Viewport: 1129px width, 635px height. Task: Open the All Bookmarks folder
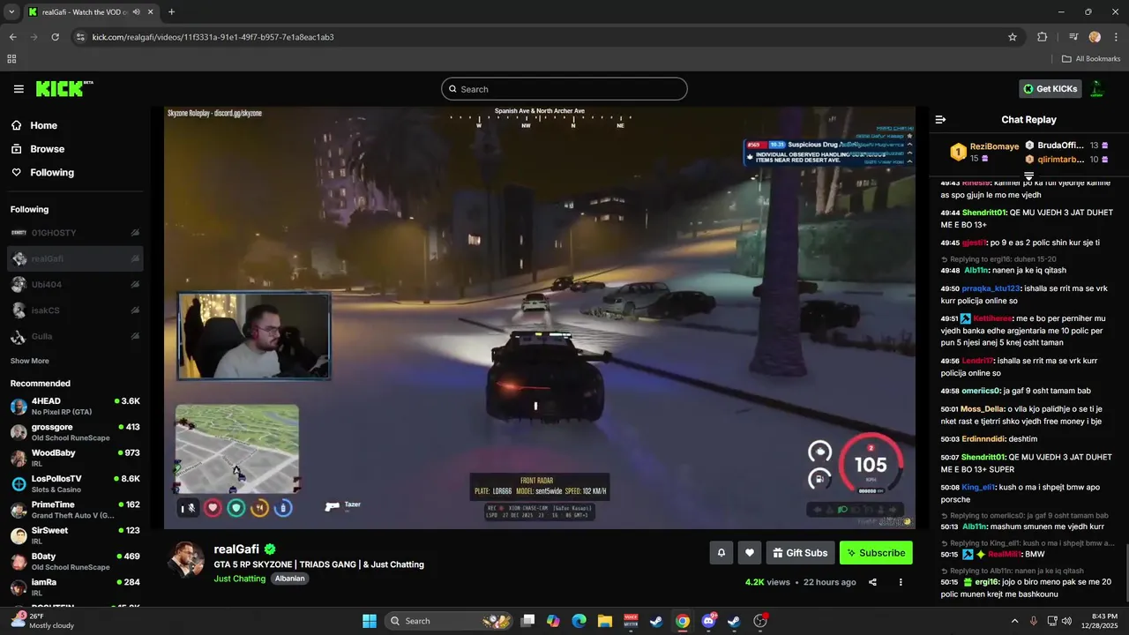pyautogui.click(x=1091, y=59)
